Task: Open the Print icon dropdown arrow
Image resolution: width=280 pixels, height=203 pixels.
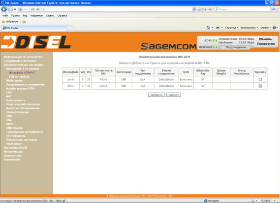Action: (222, 28)
